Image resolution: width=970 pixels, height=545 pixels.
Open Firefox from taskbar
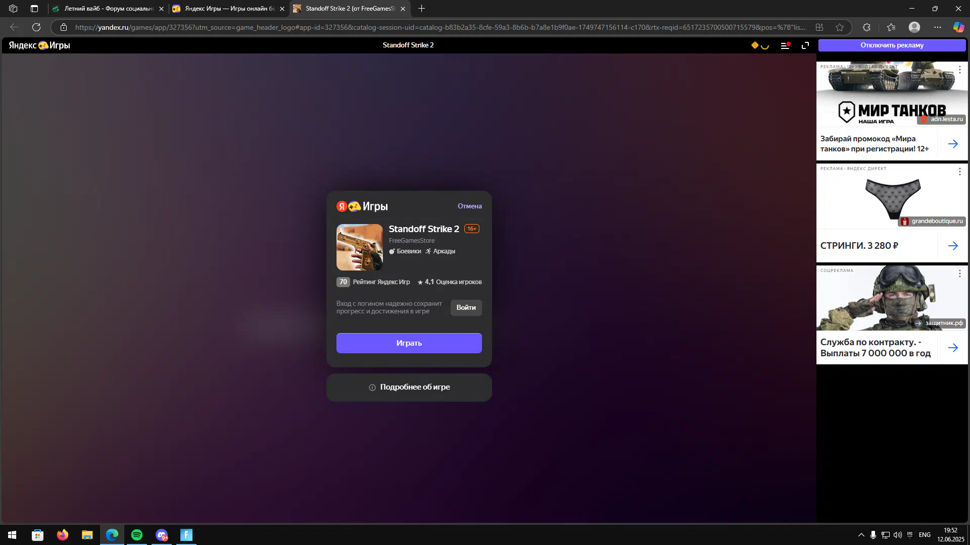coord(62,535)
